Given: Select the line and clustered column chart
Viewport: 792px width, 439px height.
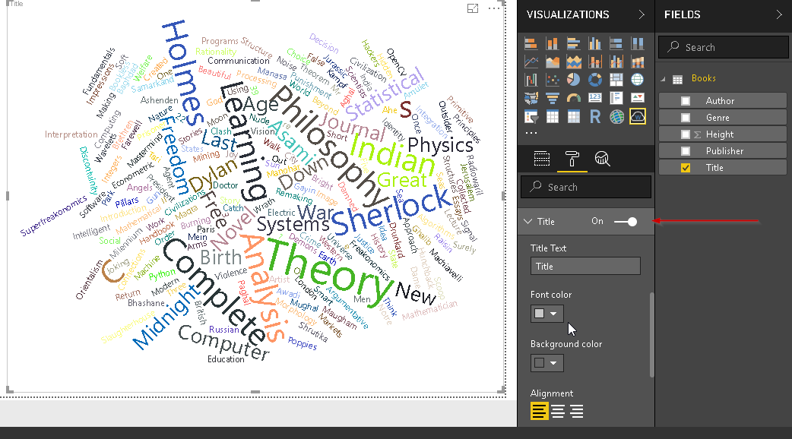Looking at the screenshot, I should [x=616, y=62].
